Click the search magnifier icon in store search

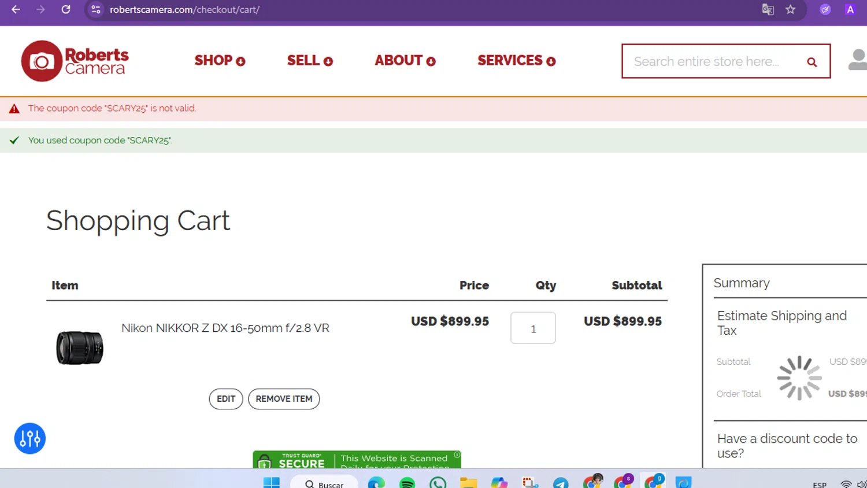(x=812, y=62)
